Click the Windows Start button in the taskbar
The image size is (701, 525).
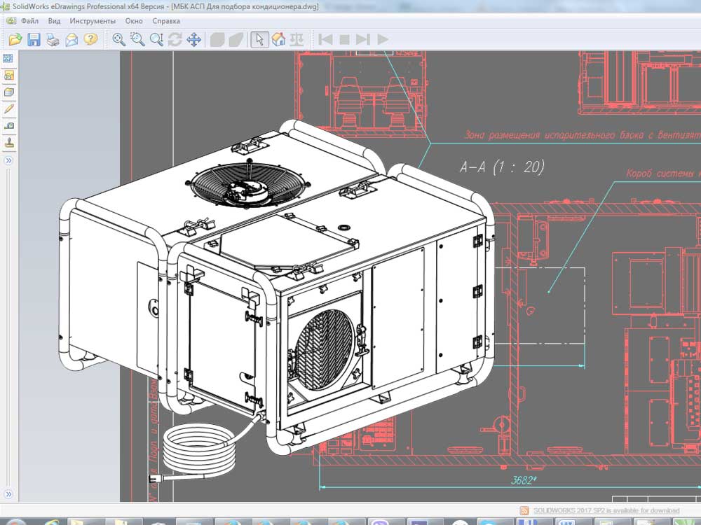point(15,522)
